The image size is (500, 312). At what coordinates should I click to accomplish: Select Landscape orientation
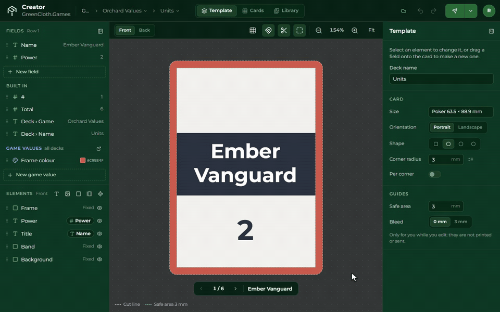(x=470, y=127)
